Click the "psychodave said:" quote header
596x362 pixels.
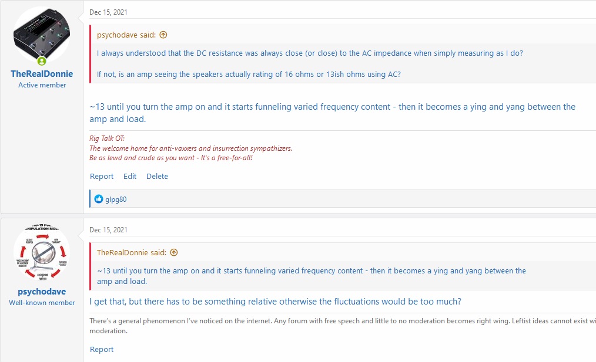[x=126, y=35]
